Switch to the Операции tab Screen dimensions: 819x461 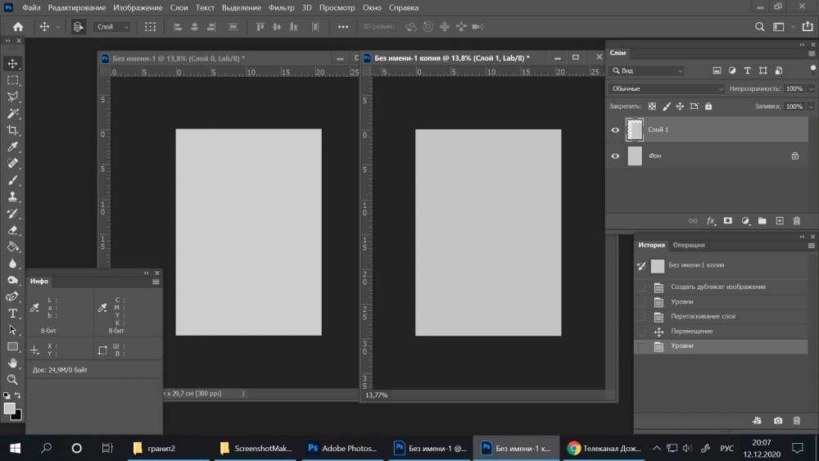(688, 245)
